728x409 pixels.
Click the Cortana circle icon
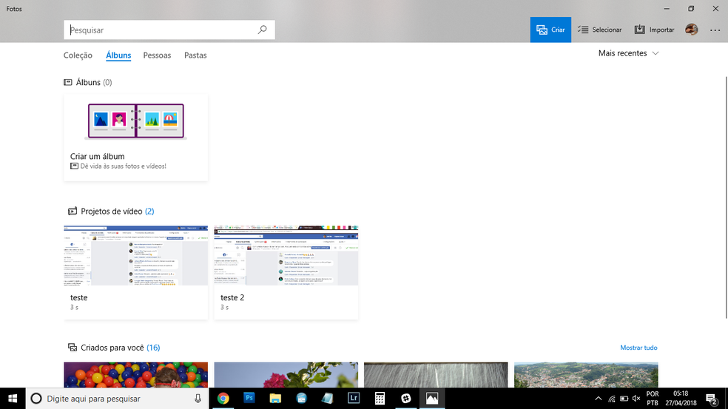36,399
